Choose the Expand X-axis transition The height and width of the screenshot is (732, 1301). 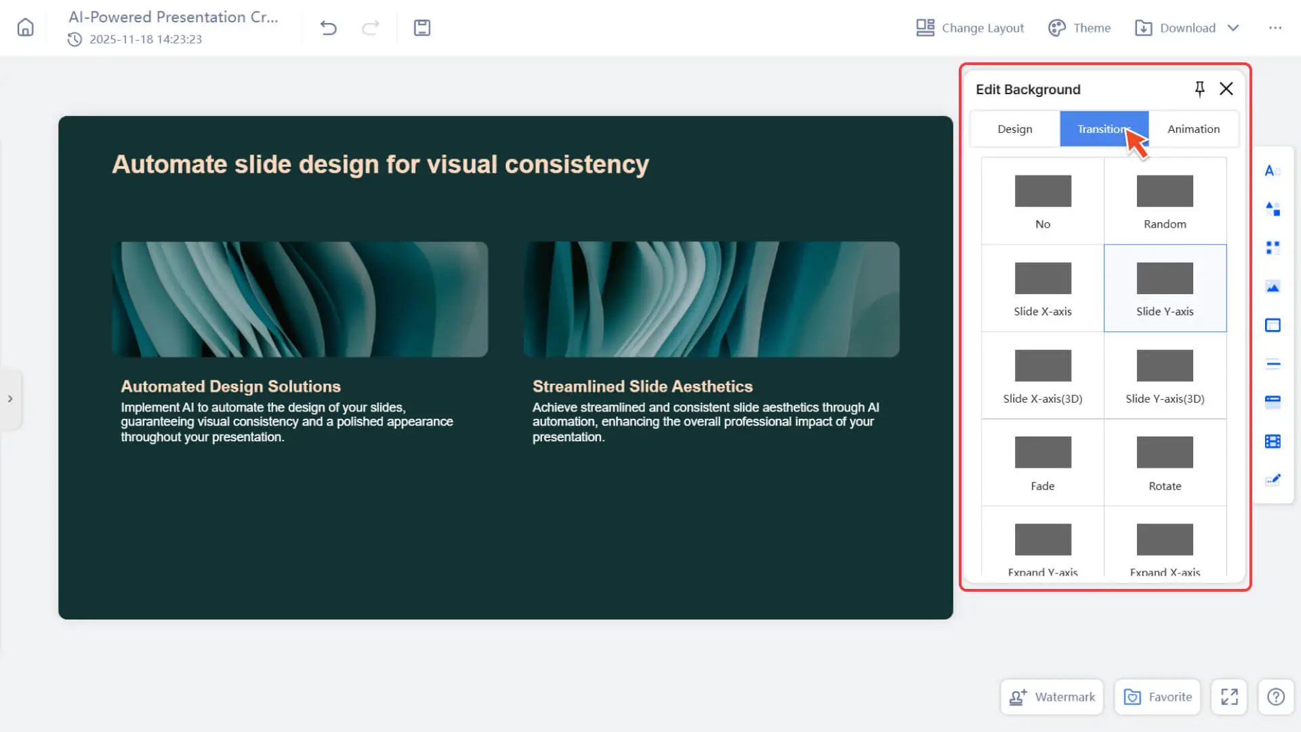(1165, 542)
